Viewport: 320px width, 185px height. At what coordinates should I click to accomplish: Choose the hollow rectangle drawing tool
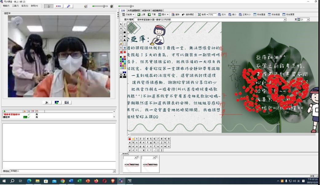click(x=121, y=32)
